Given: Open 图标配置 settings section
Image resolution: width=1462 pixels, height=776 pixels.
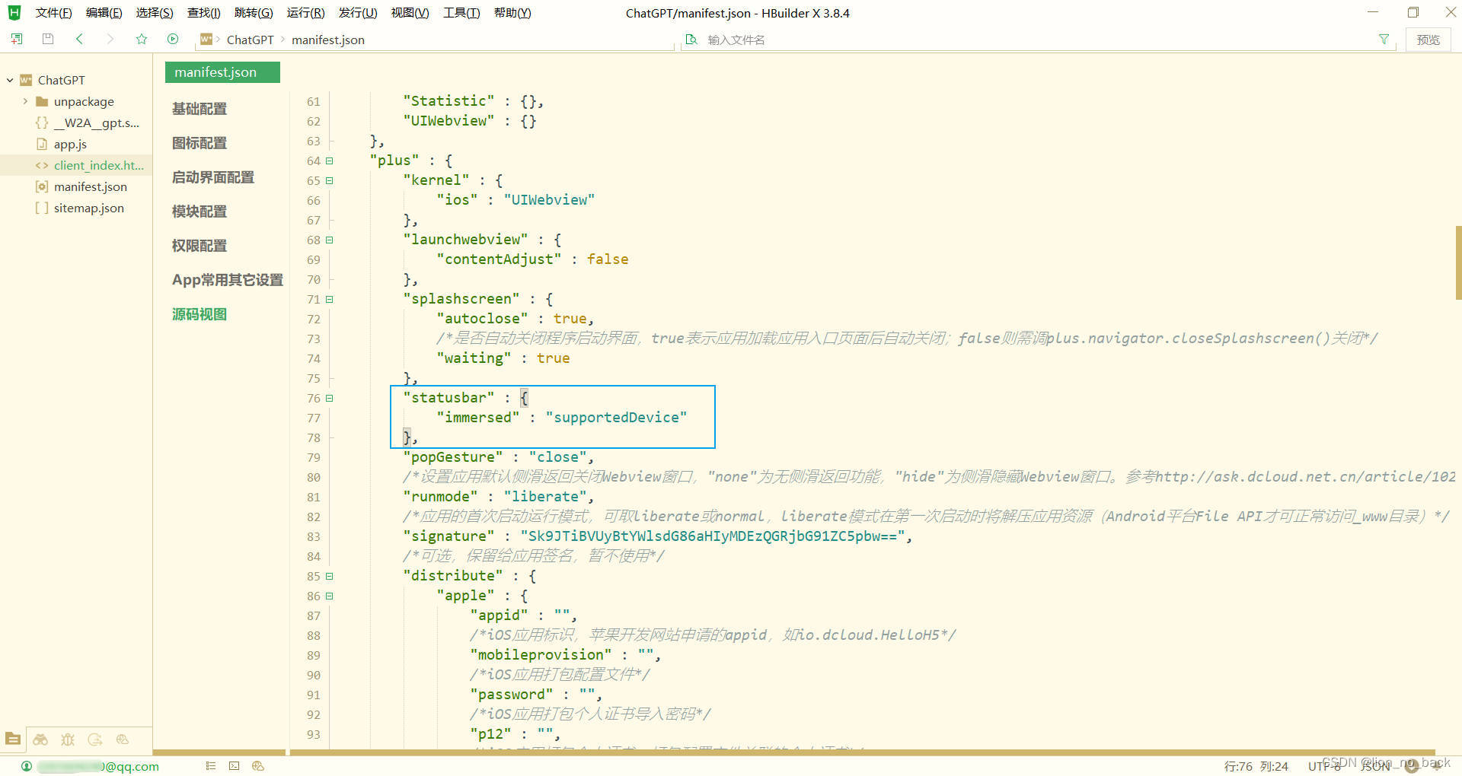Looking at the screenshot, I should [200, 143].
